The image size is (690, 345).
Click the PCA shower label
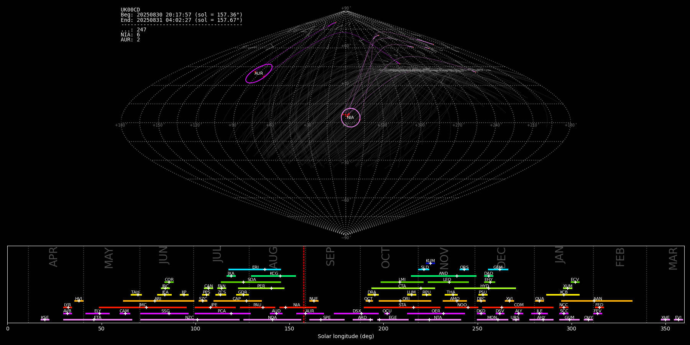(222, 311)
